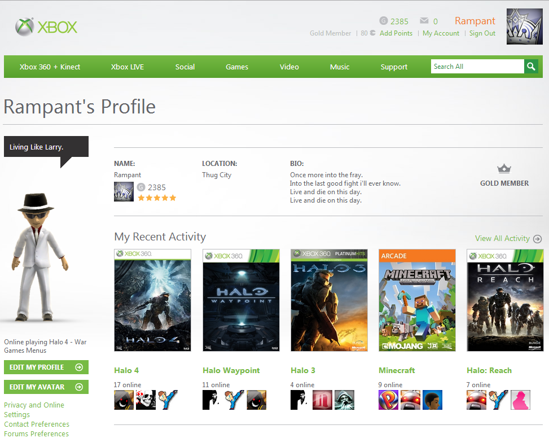This screenshot has width=549, height=438.
Task: Open Contact Preferences link
Action: click(37, 424)
